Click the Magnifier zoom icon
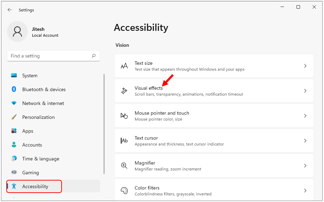Screen dimensions: 324x202 pyautogui.click(x=124, y=166)
